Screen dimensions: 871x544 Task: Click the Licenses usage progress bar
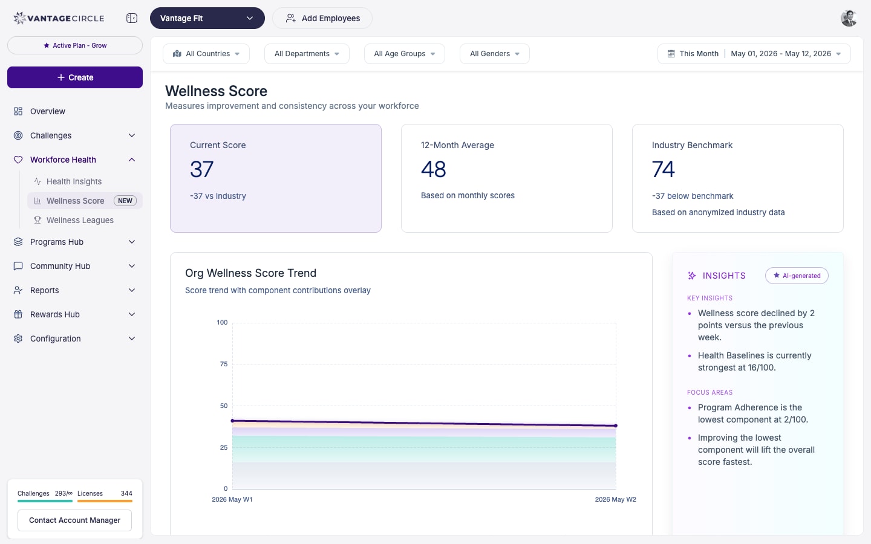tap(105, 501)
